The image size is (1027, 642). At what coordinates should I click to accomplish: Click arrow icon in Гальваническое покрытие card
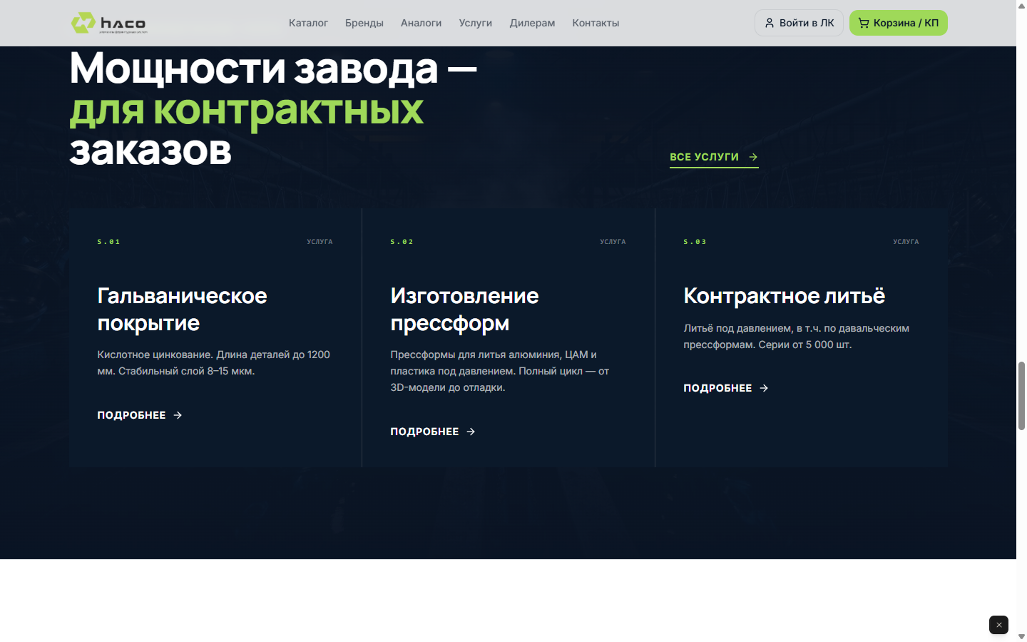click(178, 415)
